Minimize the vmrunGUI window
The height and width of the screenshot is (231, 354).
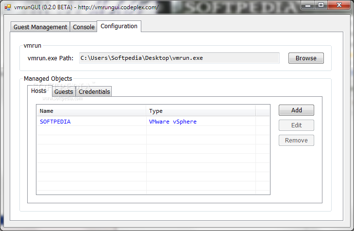pyautogui.click(x=307, y=5)
